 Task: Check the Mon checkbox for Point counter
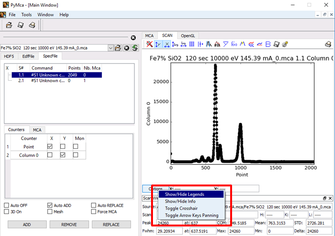(x=75, y=146)
